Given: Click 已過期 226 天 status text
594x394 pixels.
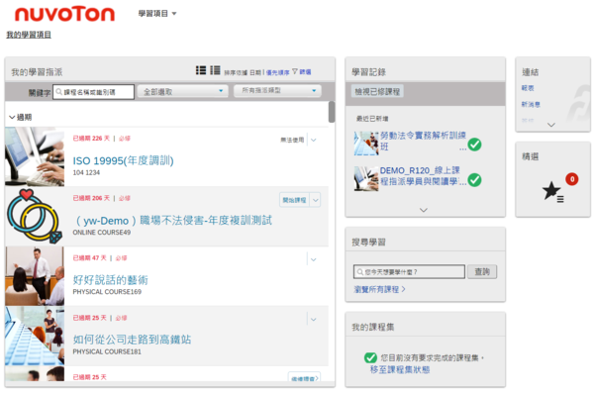Looking at the screenshot, I should coord(91,139).
